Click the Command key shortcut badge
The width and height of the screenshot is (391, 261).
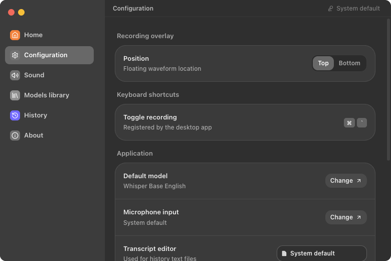(349, 122)
